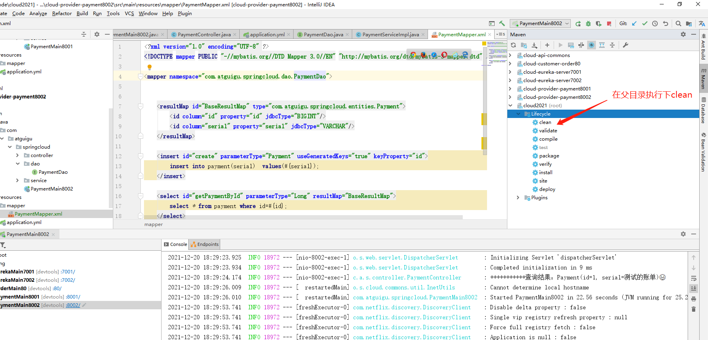The image size is (708, 340).
Task: Open the :8002/ link for PaymentMain8002
Action: coord(73,305)
